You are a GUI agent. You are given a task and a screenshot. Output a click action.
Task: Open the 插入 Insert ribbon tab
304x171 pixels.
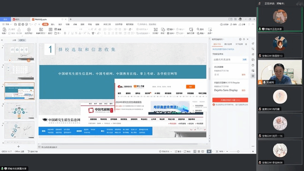click(53, 24)
